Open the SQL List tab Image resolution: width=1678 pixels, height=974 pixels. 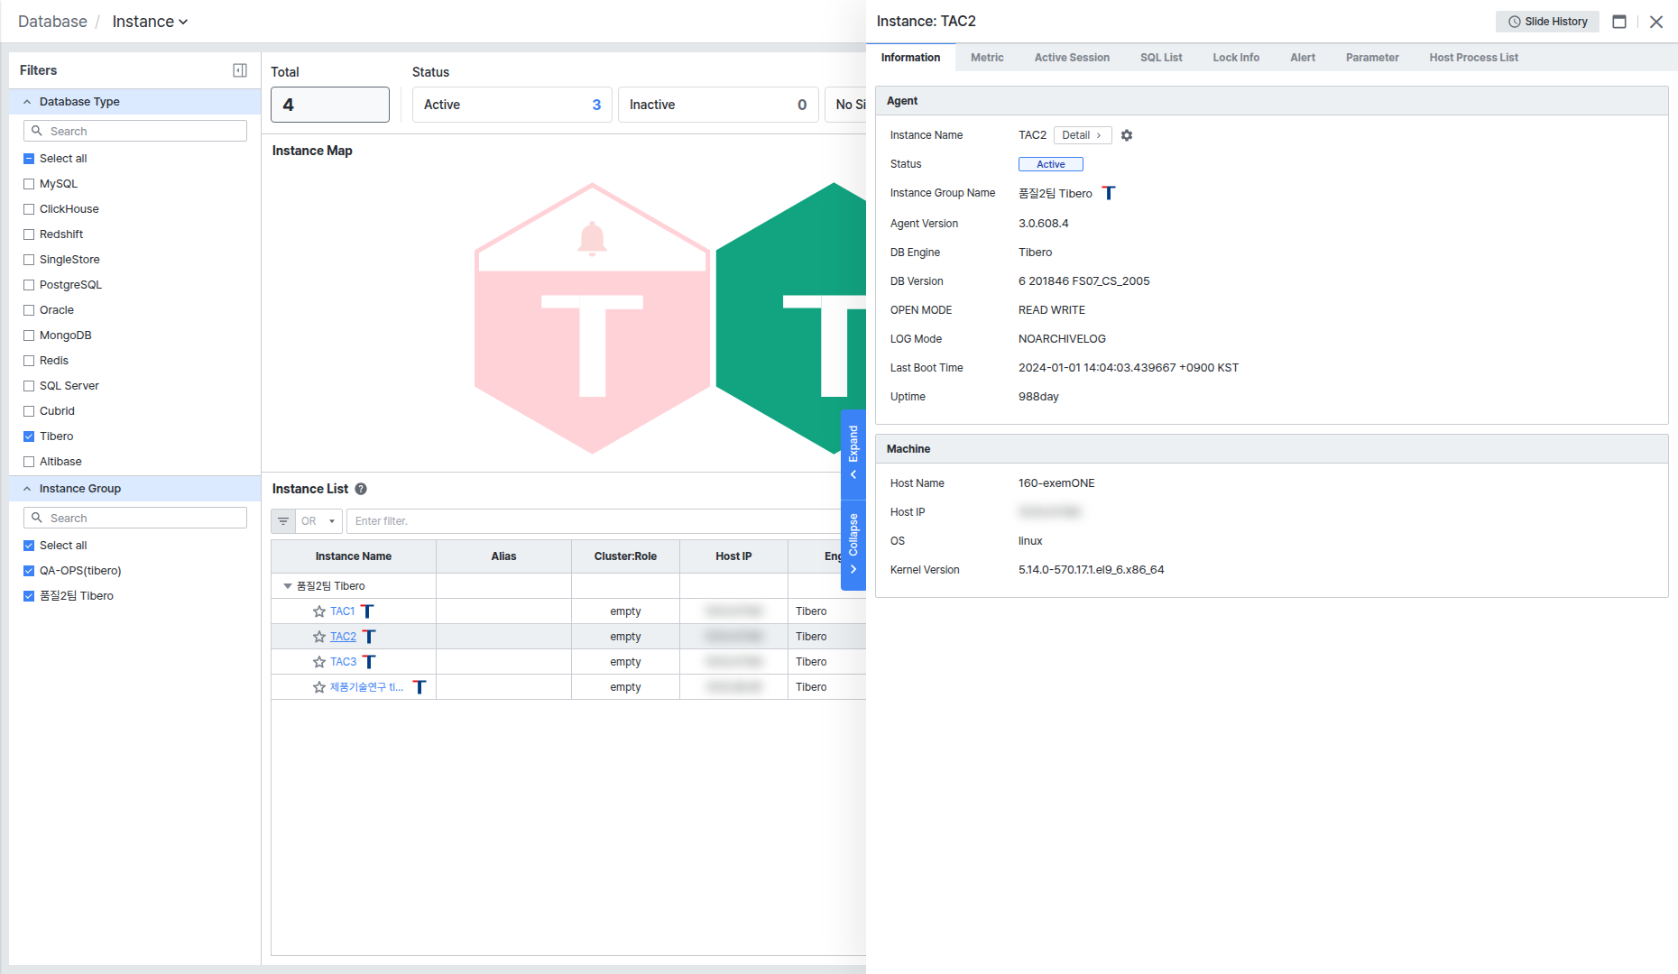coord(1161,58)
